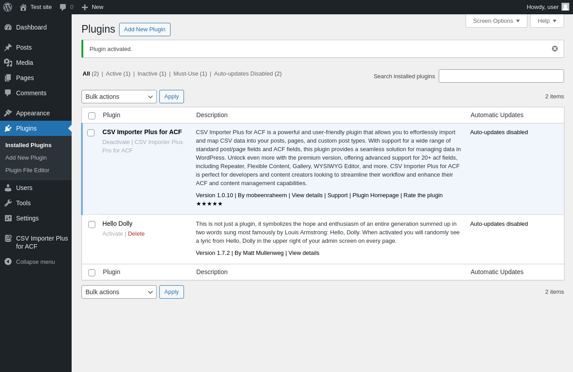
Task: Click the Settings sliders icon
Action: pos(8,218)
